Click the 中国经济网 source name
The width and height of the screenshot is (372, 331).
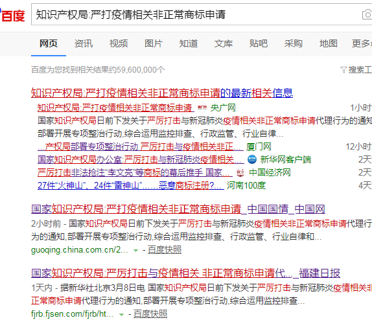270,172
